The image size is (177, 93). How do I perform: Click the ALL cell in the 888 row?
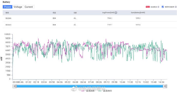[x=75, y=18]
